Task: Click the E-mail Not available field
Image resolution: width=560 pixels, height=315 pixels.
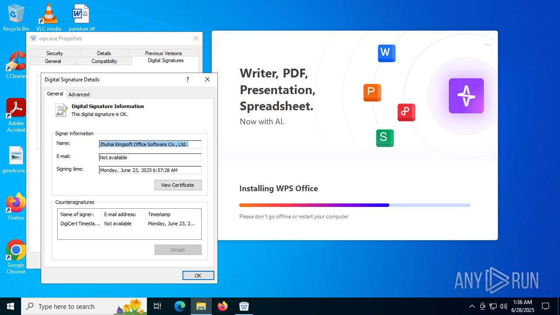Action: pos(150,157)
